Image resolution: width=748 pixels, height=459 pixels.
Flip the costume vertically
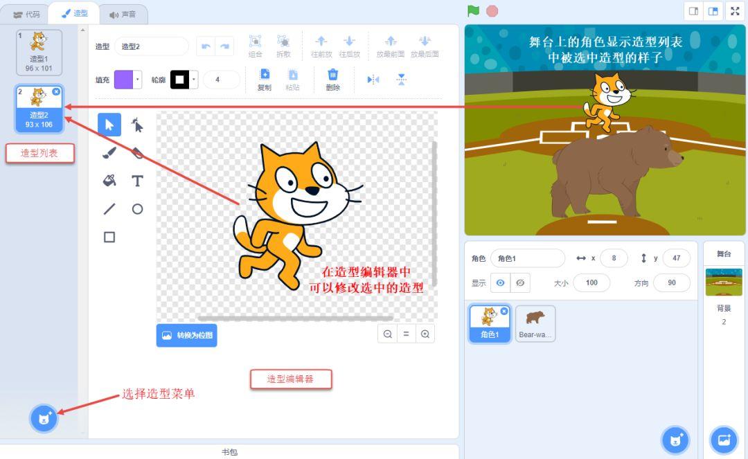coord(401,80)
